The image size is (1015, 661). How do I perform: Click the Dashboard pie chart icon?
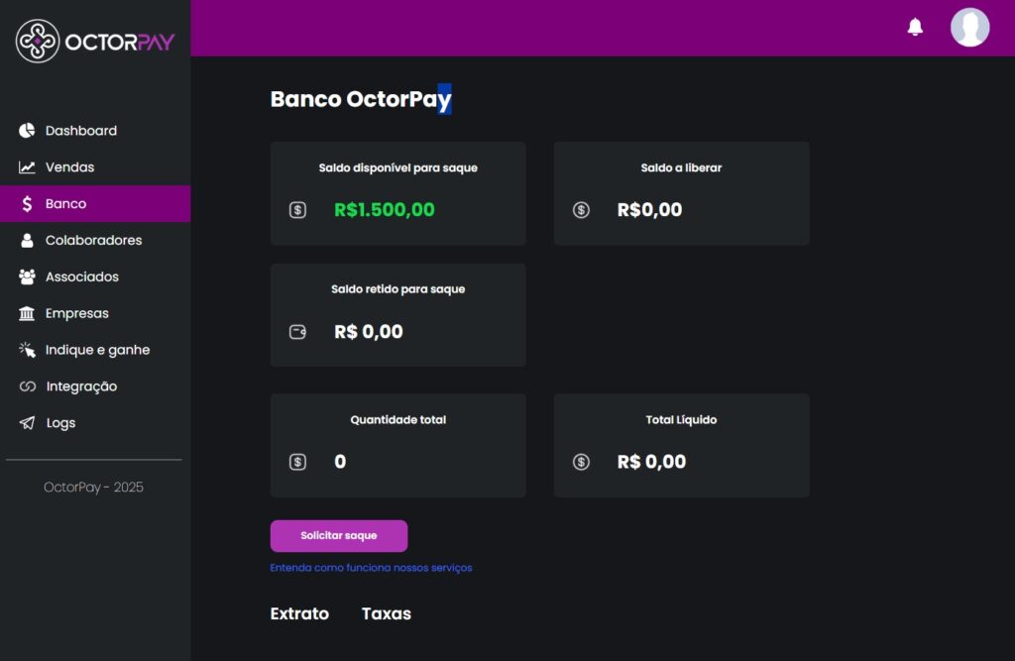click(x=27, y=131)
